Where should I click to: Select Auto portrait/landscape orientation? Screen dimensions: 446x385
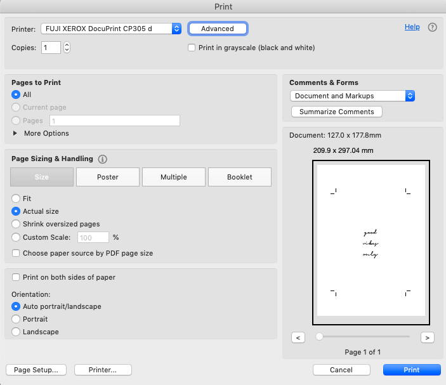[x=16, y=306]
